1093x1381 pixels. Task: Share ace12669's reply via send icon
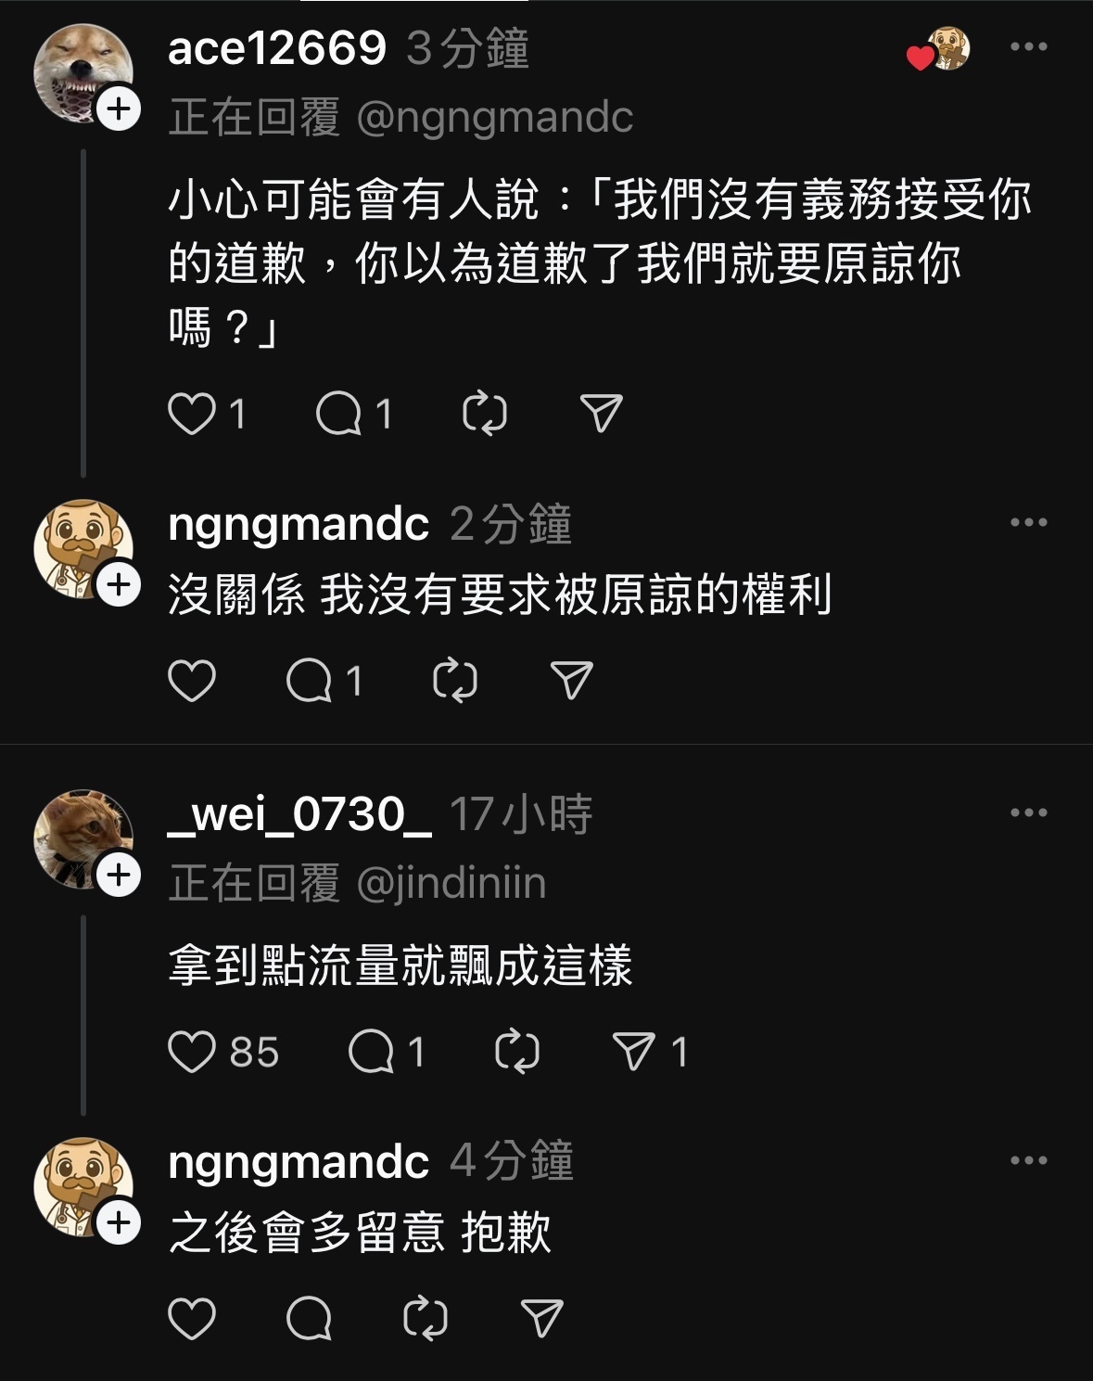(x=601, y=414)
